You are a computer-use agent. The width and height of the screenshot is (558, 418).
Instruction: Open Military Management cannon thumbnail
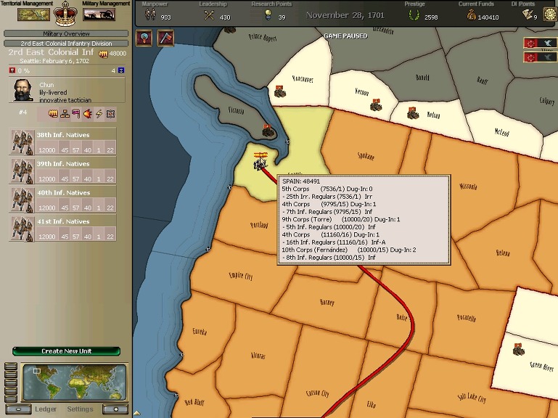click(99, 15)
